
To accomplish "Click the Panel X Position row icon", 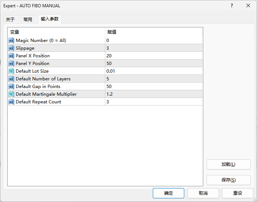I will tap(11, 56).
